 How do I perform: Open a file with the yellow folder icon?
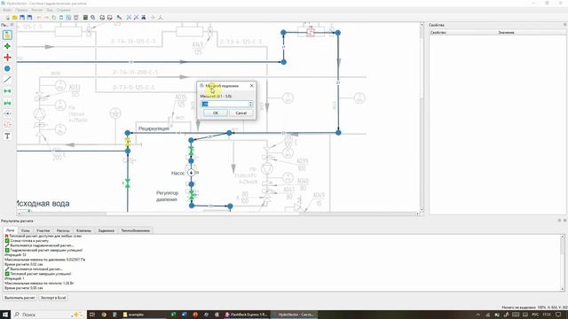[15, 18]
